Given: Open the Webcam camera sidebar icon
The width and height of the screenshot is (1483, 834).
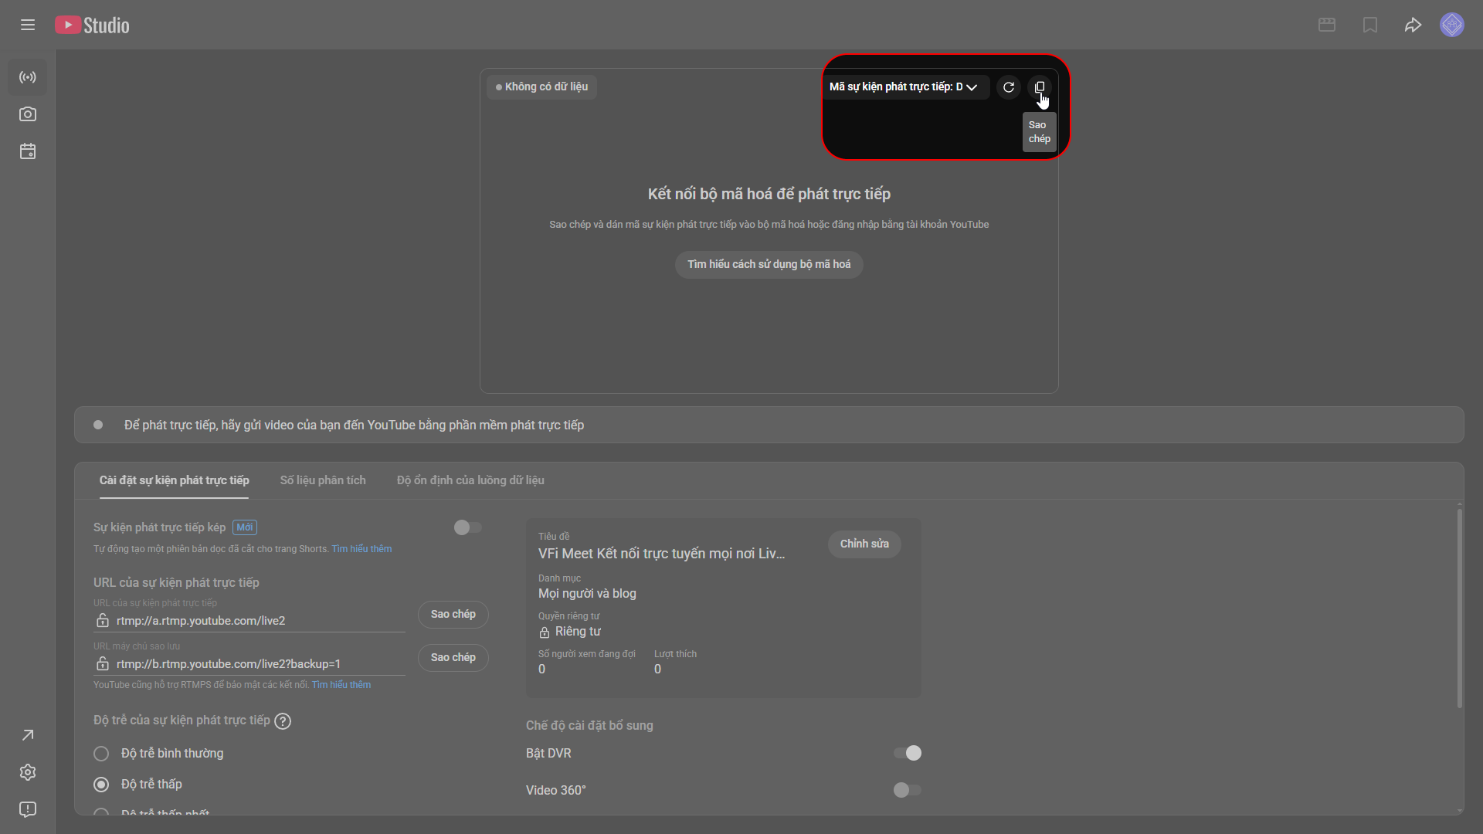Looking at the screenshot, I should tap(28, 114).
